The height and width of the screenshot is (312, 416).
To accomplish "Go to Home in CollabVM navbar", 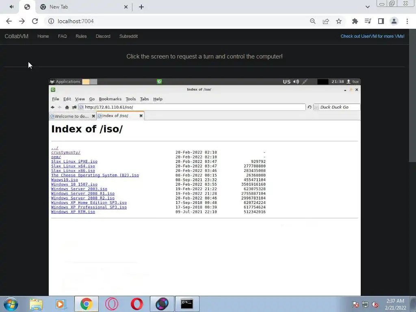I will (x=43, y=36).
